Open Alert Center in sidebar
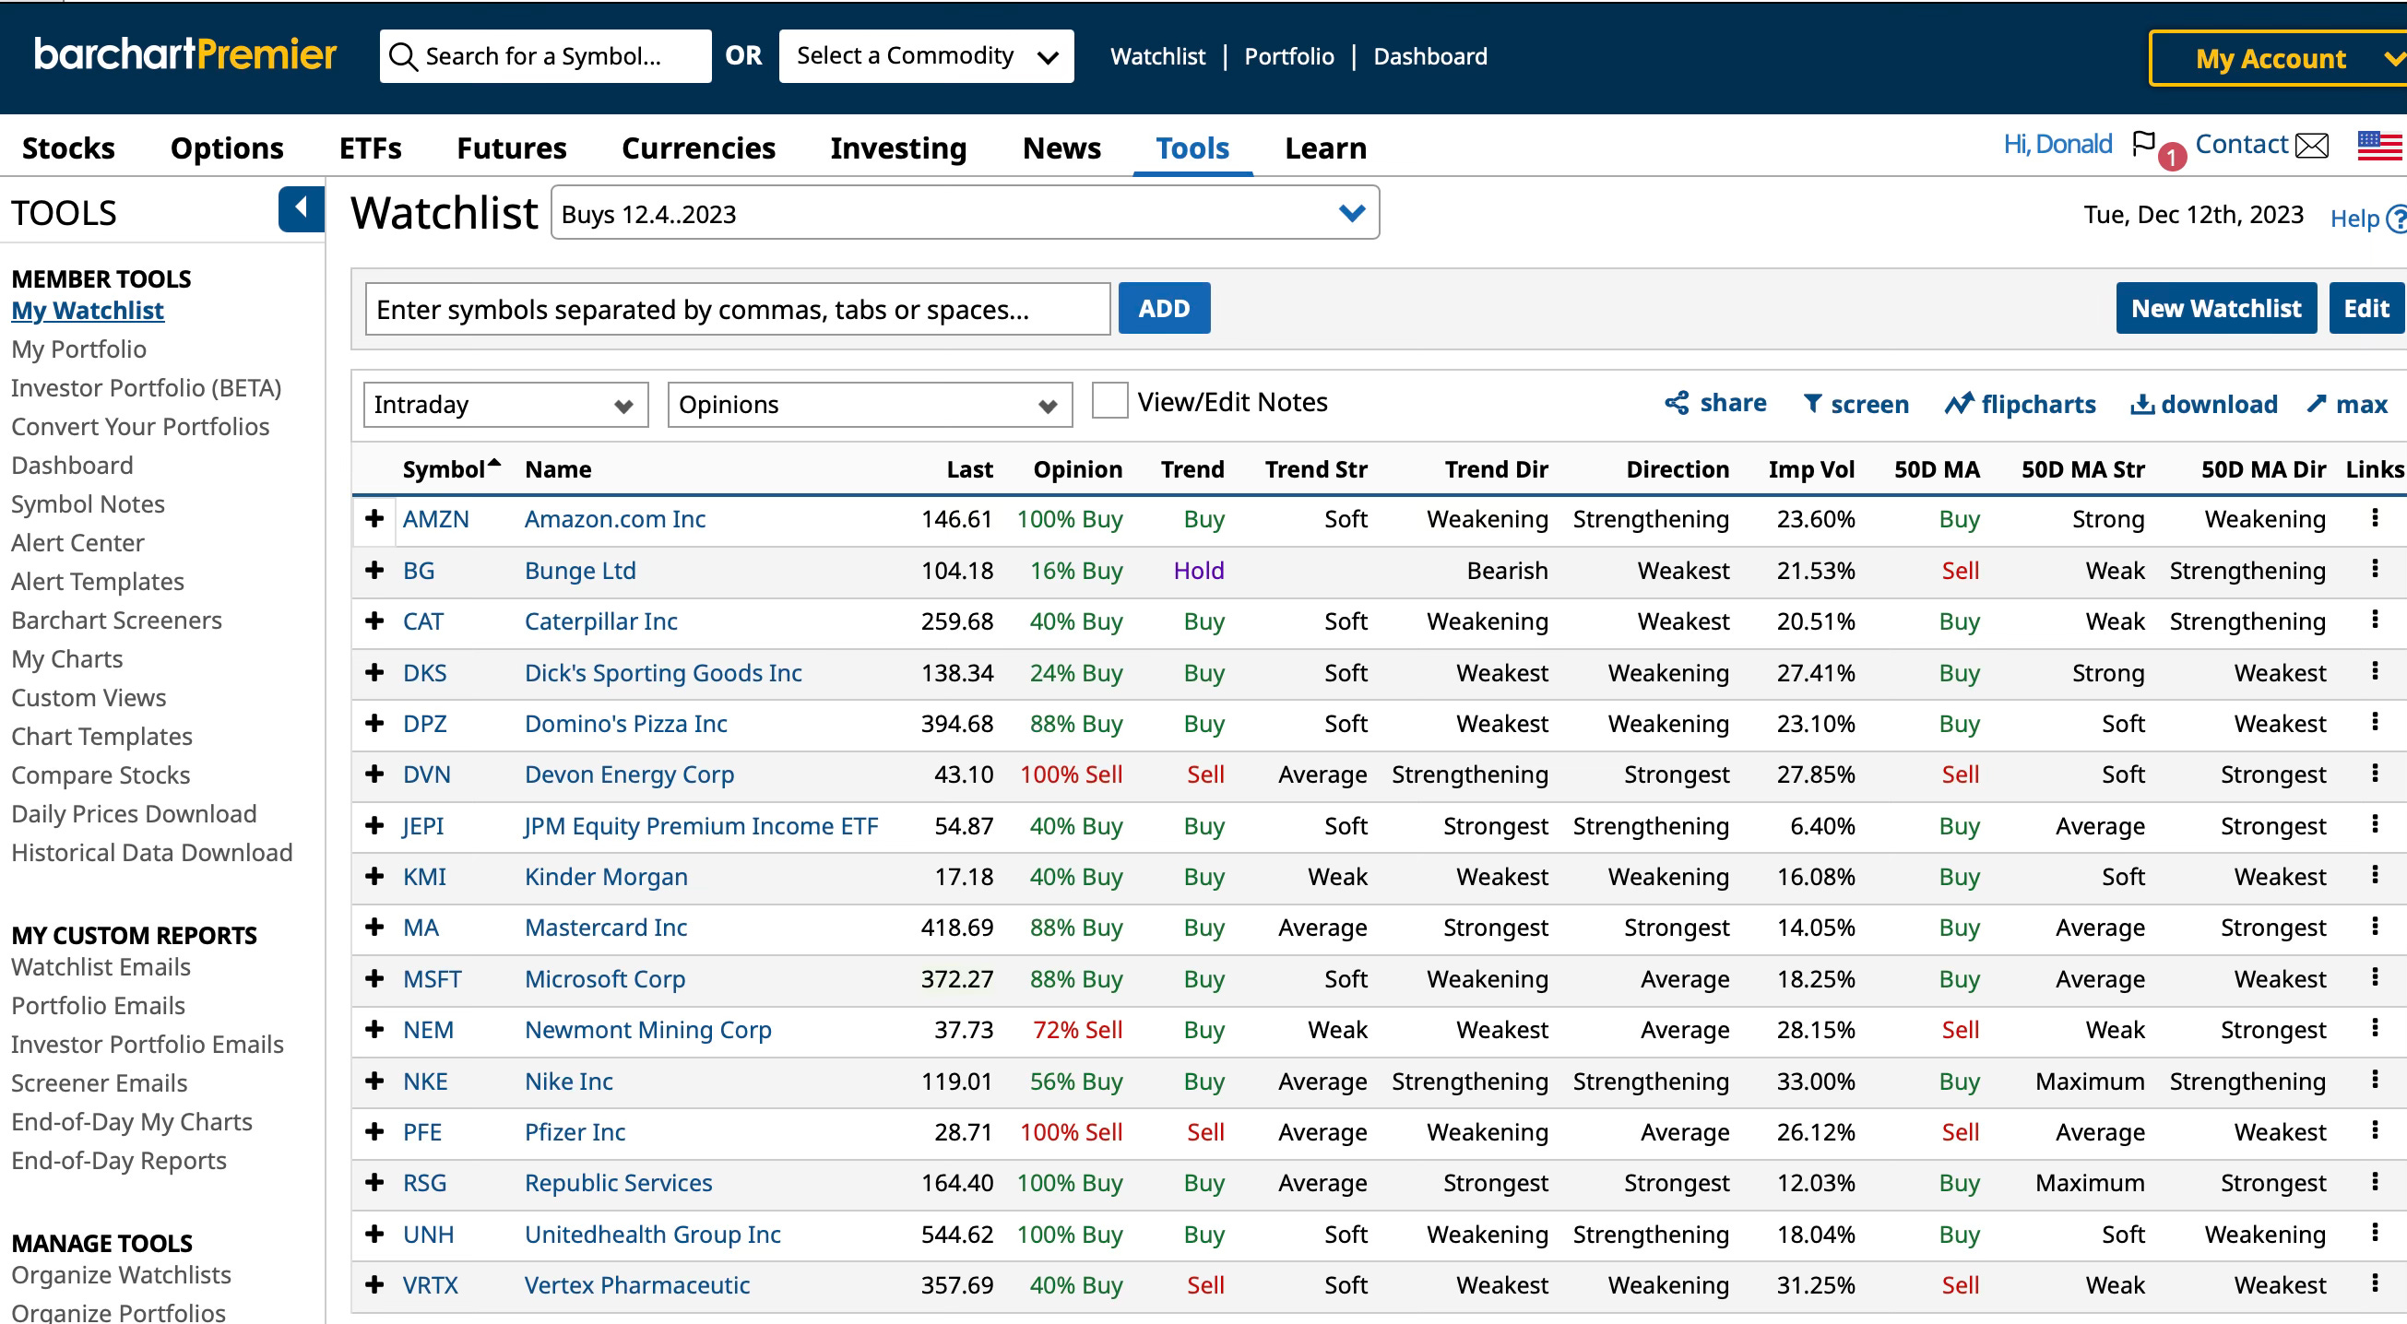 [x=77, y=542]
